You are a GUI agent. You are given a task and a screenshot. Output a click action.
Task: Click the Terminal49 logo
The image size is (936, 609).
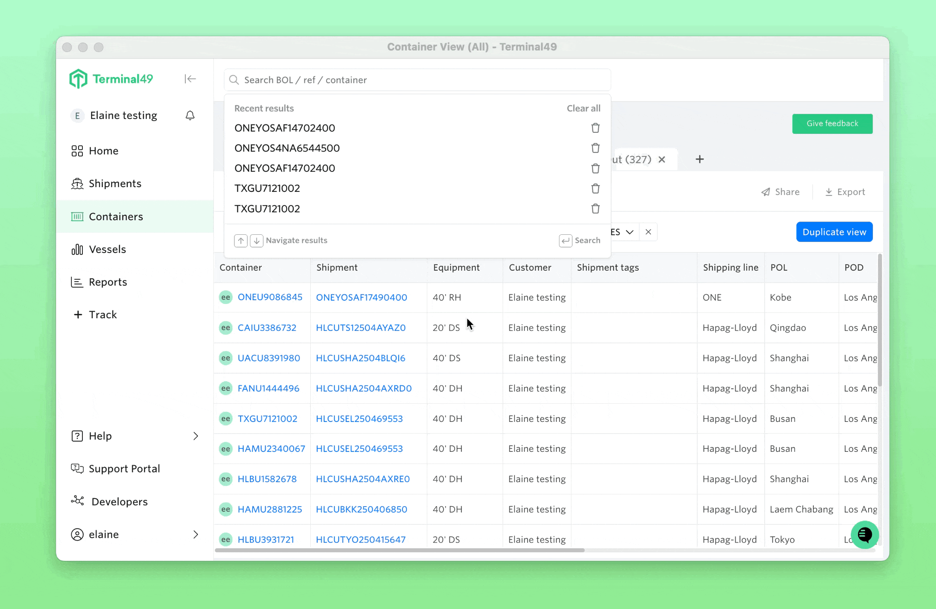click(111, 79)
